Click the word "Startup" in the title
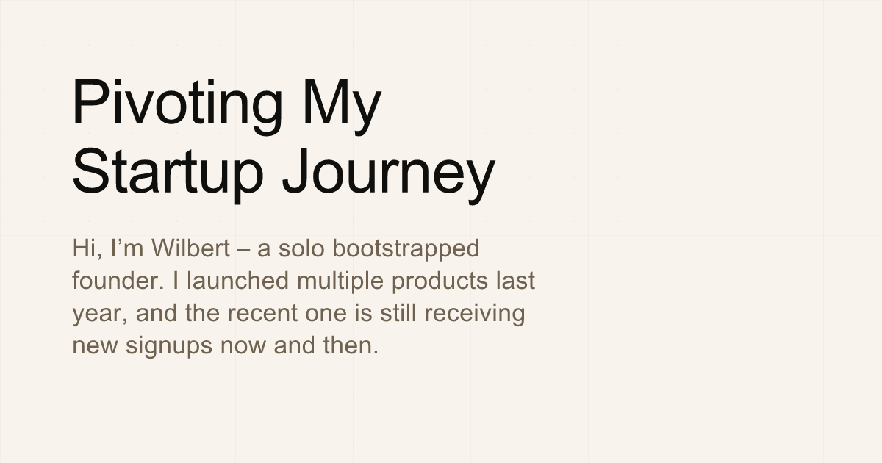 167,173
